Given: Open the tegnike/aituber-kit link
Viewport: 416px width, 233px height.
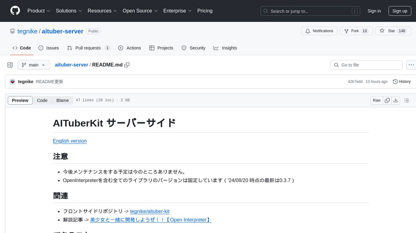Looking at the screenshot, I should pos(150,211).
